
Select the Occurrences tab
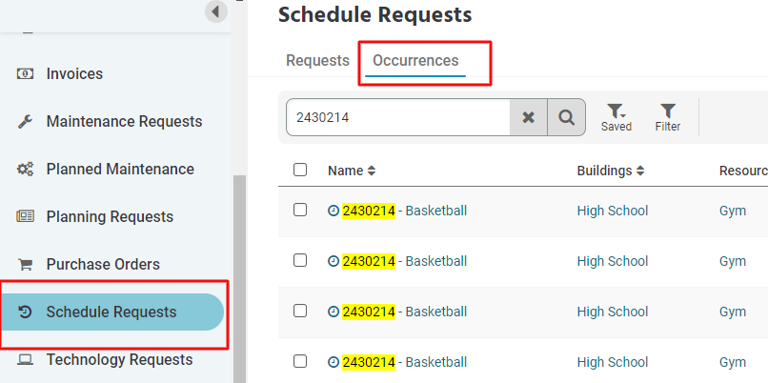[x=415, y=61]
